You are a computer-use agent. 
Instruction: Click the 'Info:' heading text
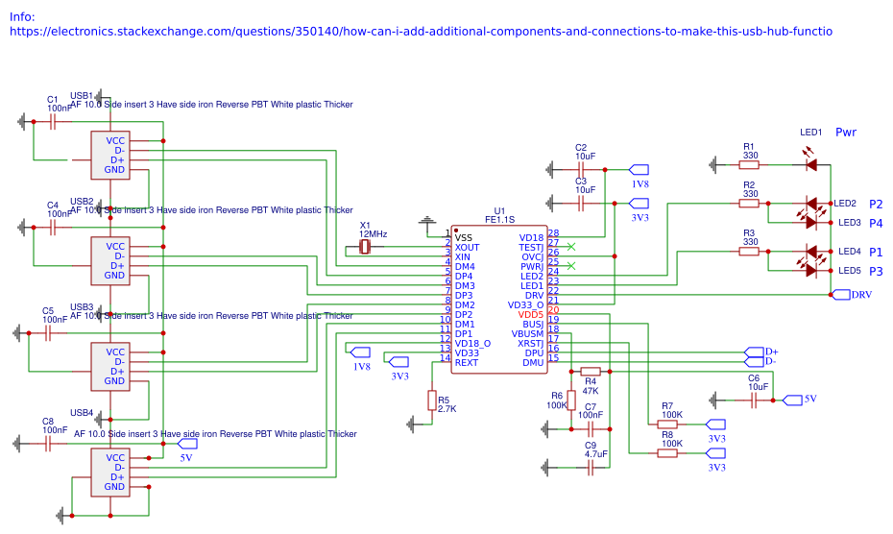click(22, 17)
